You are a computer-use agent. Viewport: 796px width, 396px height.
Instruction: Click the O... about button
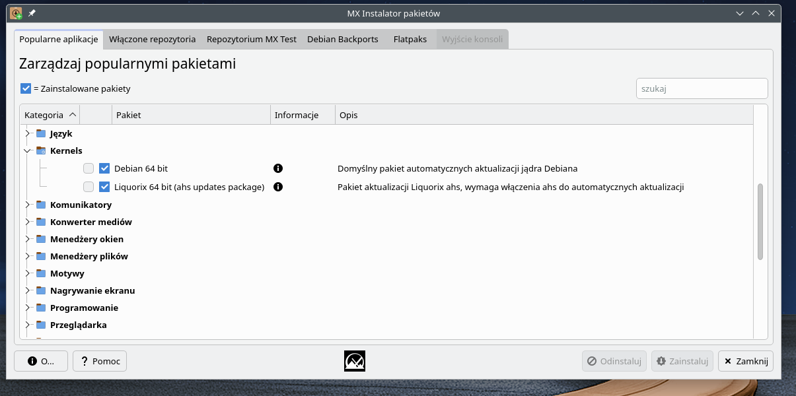[41, 361]
